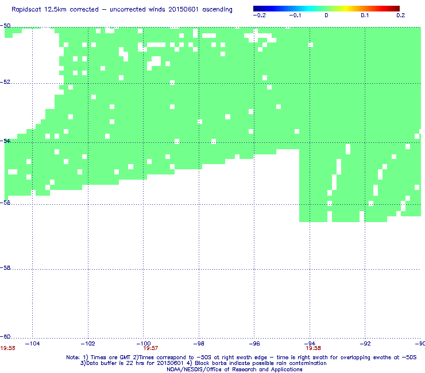425x373 pixels.
Task: Click the red '19:56' swath time label
Action: [x=8, y=348]
